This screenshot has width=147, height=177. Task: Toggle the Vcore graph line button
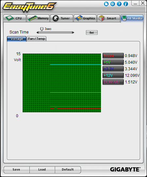pyautogui.click(x=113, y=55)
